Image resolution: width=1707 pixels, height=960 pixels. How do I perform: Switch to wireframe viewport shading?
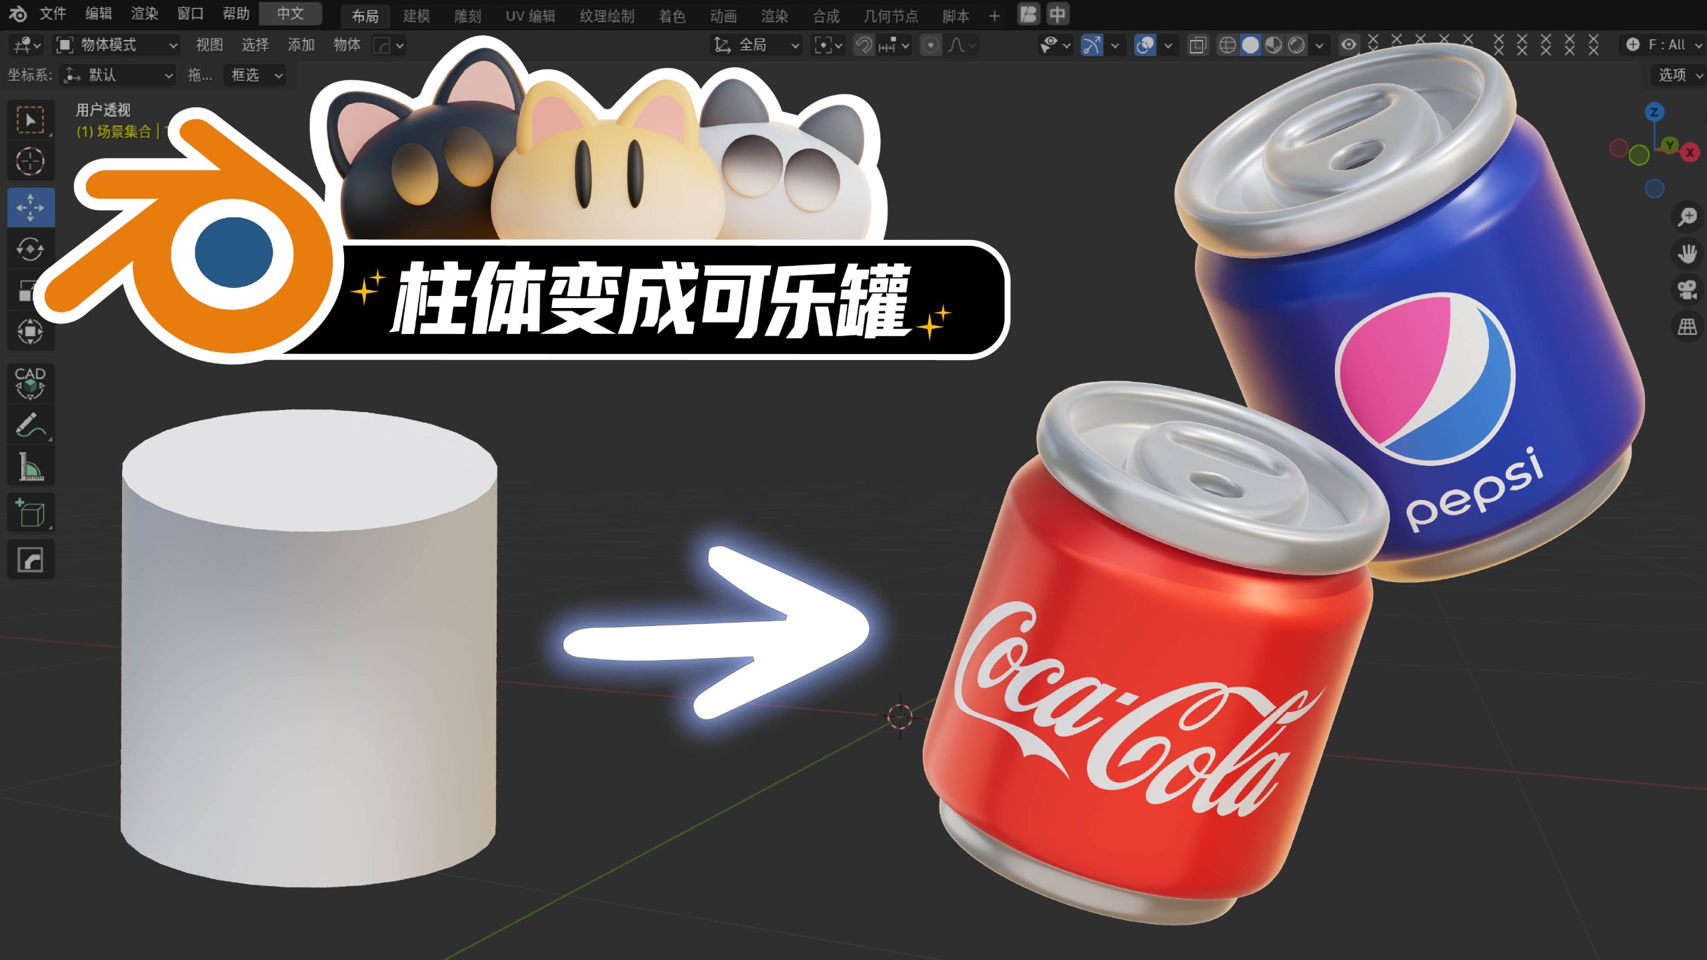[1227, 45]
